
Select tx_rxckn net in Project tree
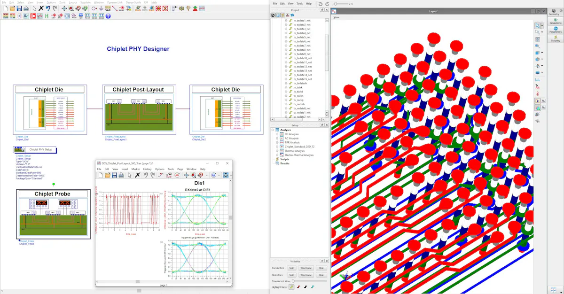click(x=298, y=95)
